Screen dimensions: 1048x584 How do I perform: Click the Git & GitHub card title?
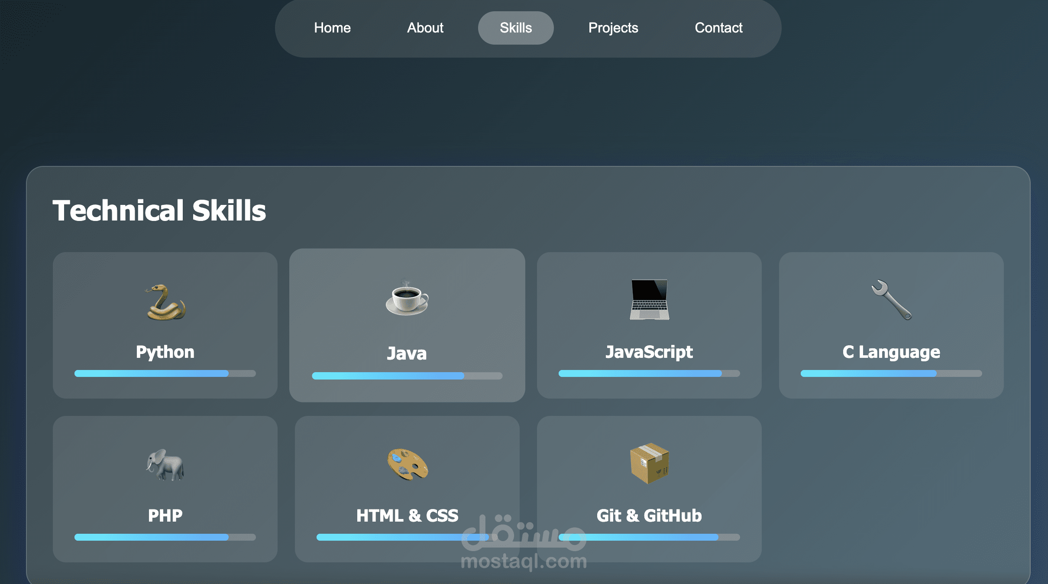(x=649, y=516)
